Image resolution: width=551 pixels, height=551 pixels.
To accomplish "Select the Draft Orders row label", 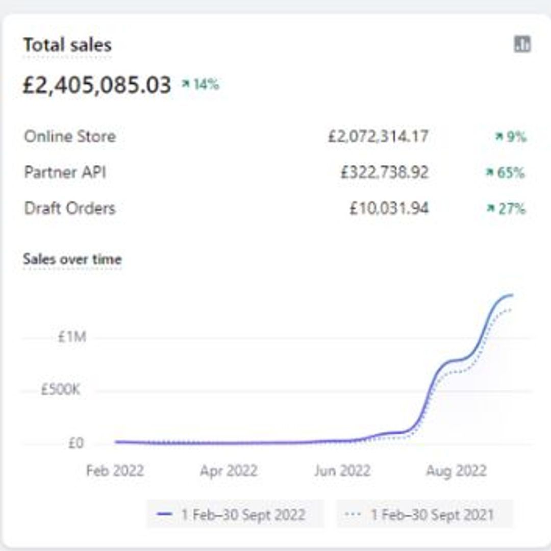I will 70,208.
